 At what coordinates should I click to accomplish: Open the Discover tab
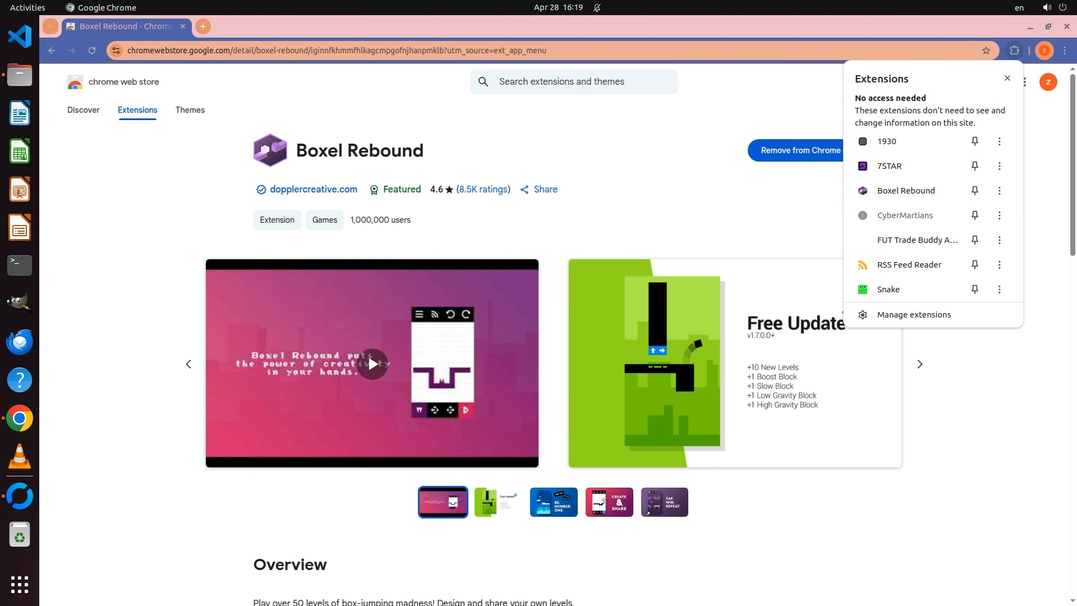tap(83, 110)
